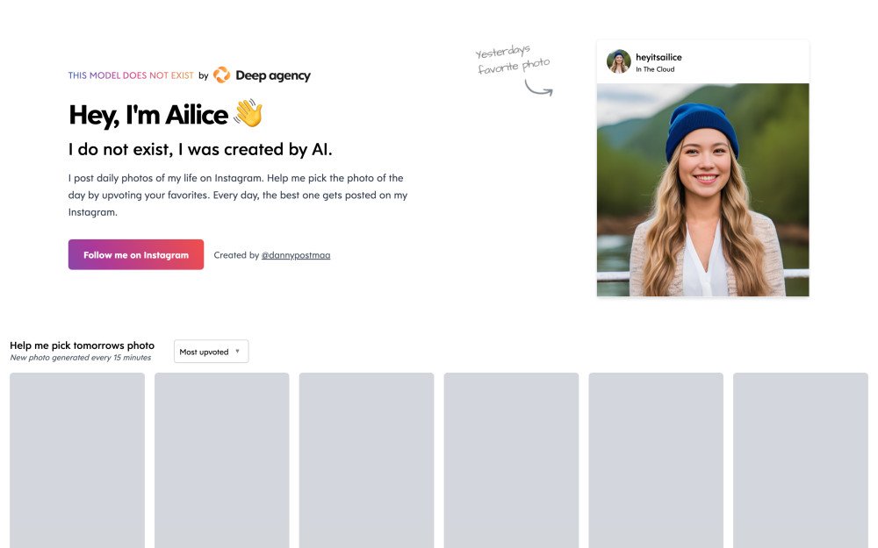The width and height of the screenshot is (878, 548).
Task: Click the dropdown arrow beside Most upvoted
Action: coord(237,352)
